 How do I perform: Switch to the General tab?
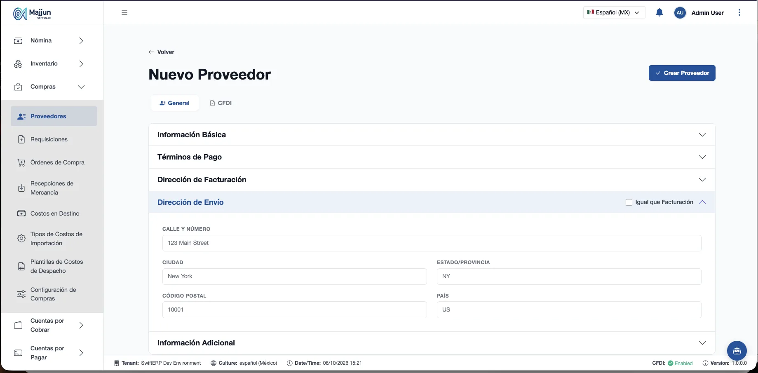174,103
